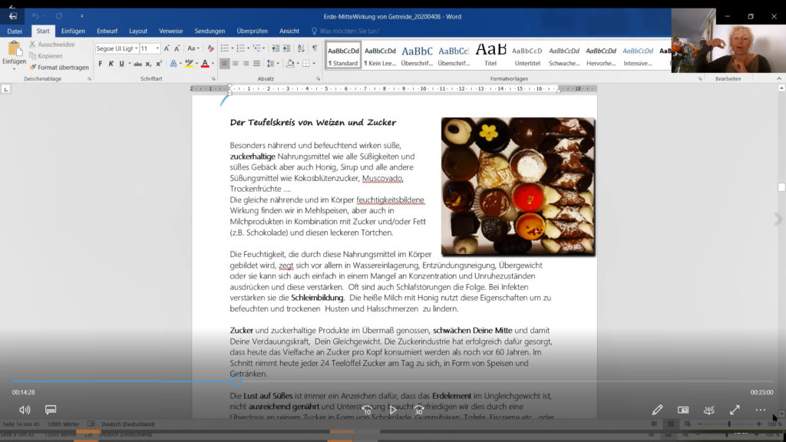Toggle underline (U) formatting

[121, 64]
